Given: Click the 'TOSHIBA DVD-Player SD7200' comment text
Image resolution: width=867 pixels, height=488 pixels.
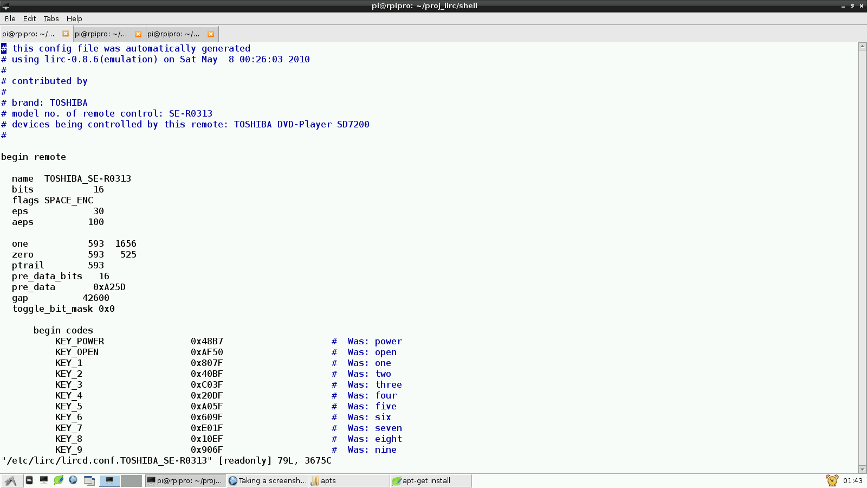Looking at the screenshot, I should (x=302, y=124).
